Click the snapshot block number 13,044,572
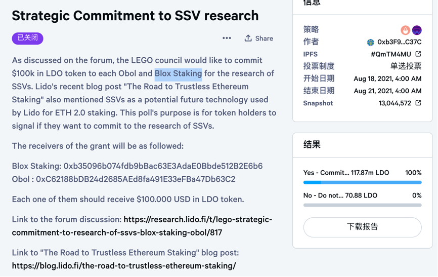The image size is (438, 277). [395, 103]
